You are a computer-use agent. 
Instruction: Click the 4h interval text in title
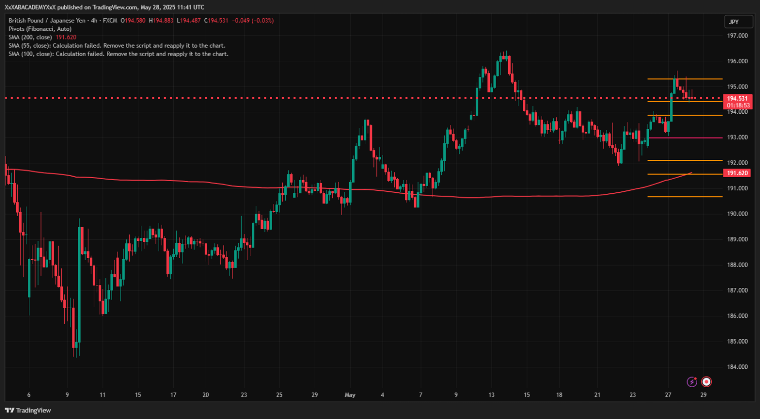(x=95, y=21)
